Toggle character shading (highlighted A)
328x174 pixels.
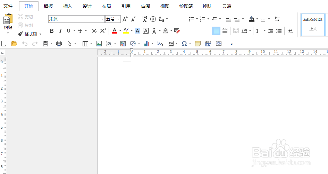pyautogui.click(x=137, y=31)
